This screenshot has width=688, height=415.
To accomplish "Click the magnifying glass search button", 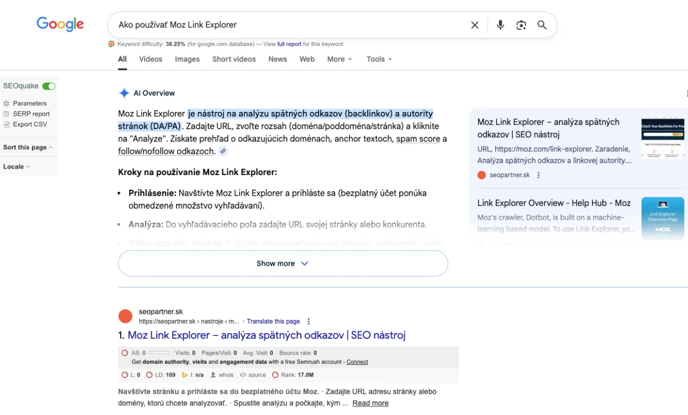I will point(542,25).
